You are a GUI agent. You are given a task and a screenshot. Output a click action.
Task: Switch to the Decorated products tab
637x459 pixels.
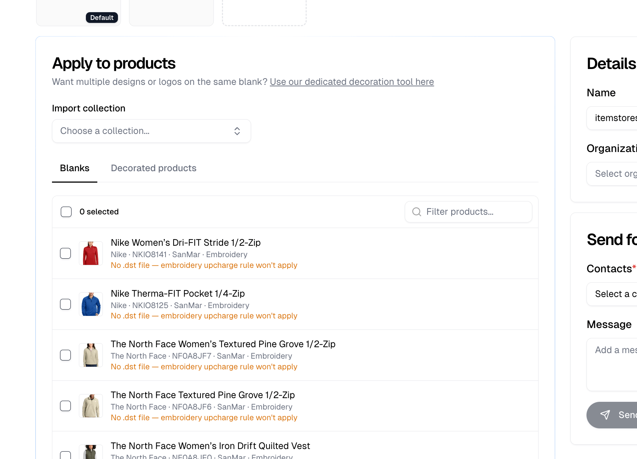[x=153, y=168]
